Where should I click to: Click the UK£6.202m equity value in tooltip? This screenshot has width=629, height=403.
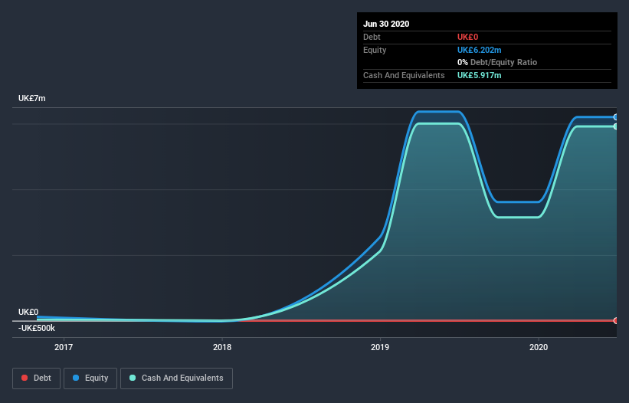(479, 50)
